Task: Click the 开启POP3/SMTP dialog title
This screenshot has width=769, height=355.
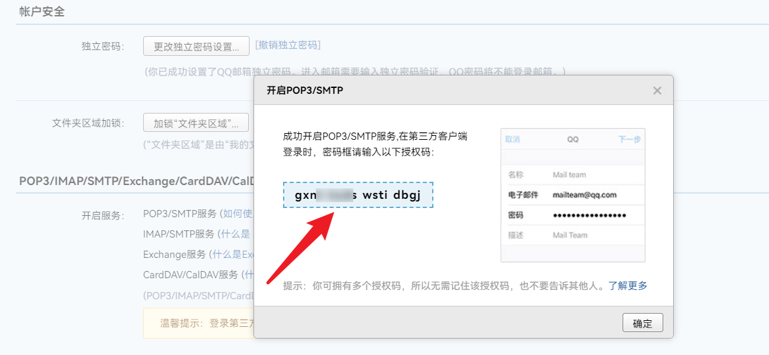Action: click(x=305, y=90)
